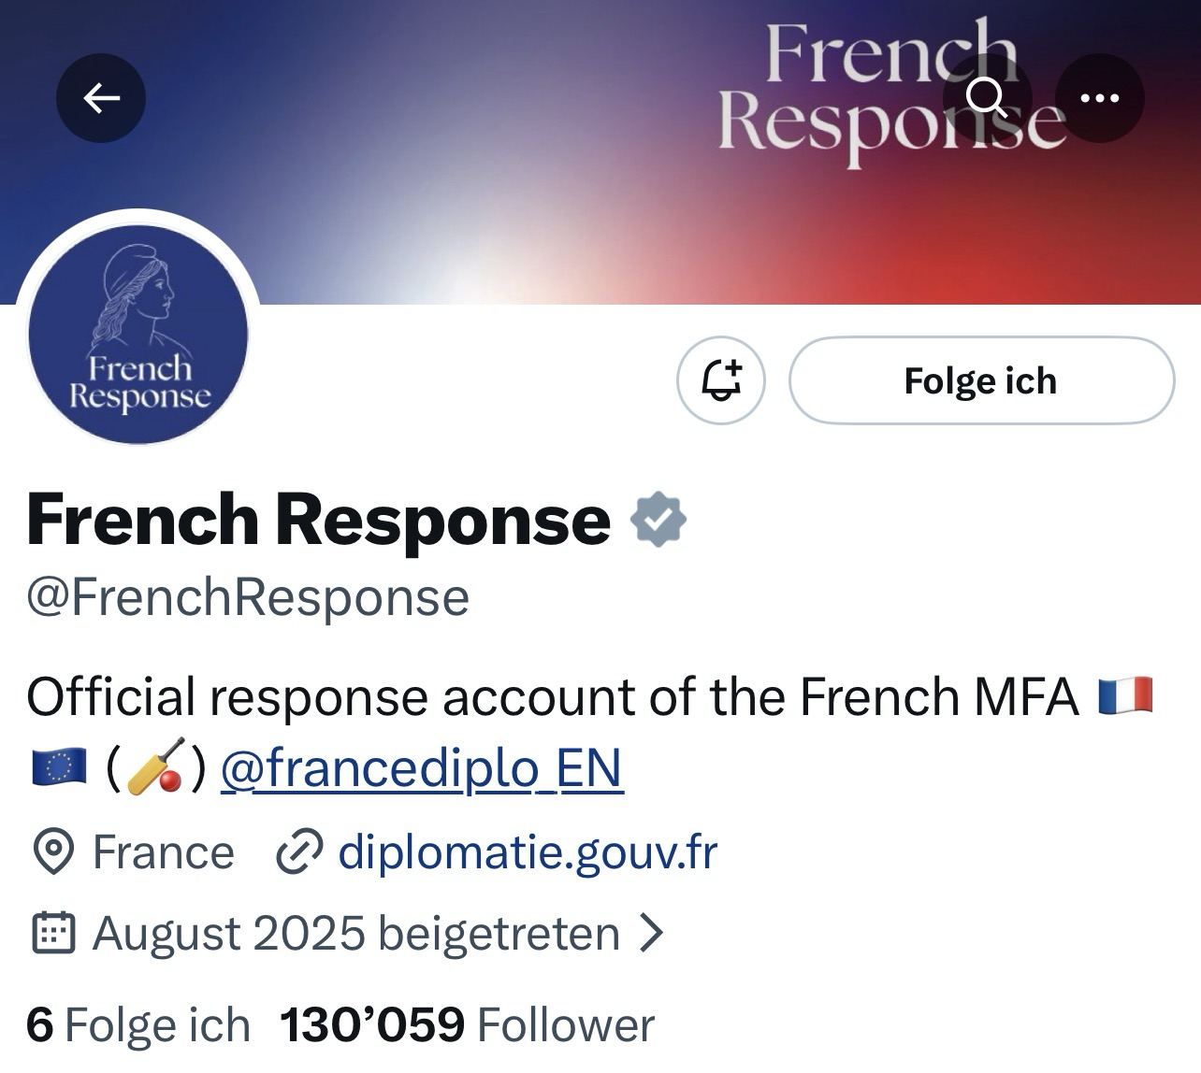Visit the diplomatie.gouv.fr website link
Image resolution: width=1201 pixels, height=1073 pixels.
[x=528, y=852]
